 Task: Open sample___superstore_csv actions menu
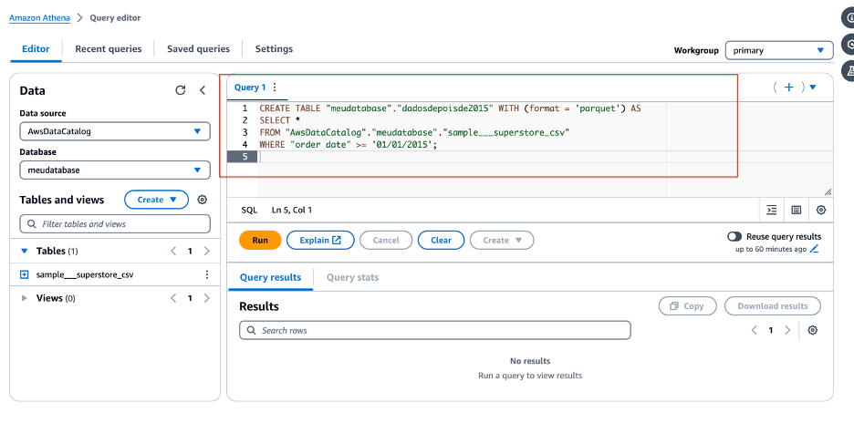tap(206, 274)
